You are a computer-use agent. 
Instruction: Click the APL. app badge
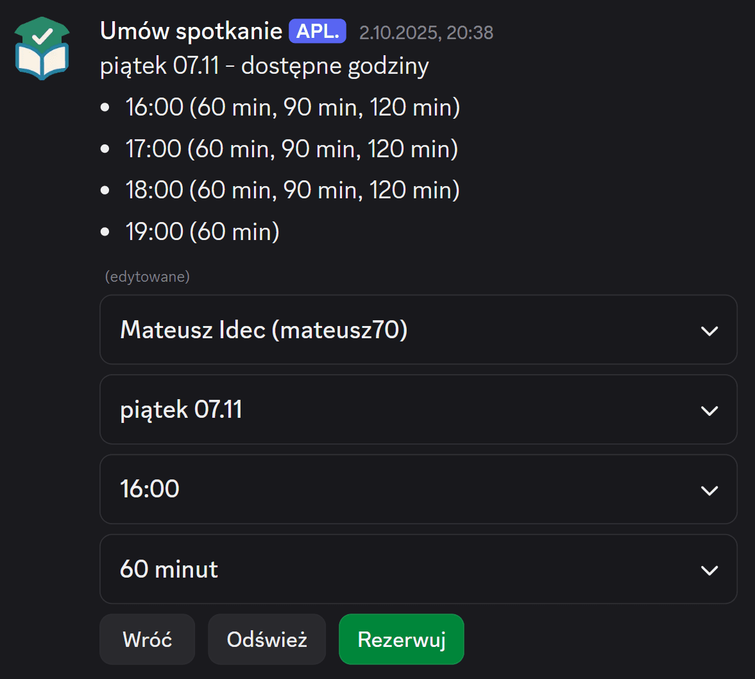(x=317, y=31)
